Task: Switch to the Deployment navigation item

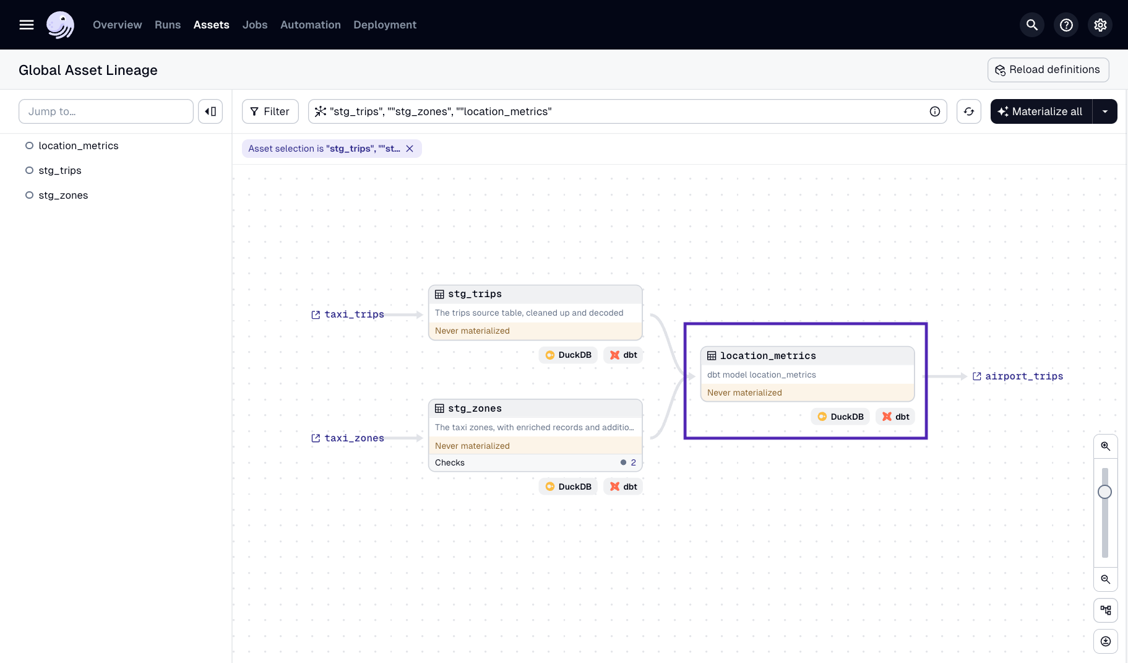Action: click(384, 25)
